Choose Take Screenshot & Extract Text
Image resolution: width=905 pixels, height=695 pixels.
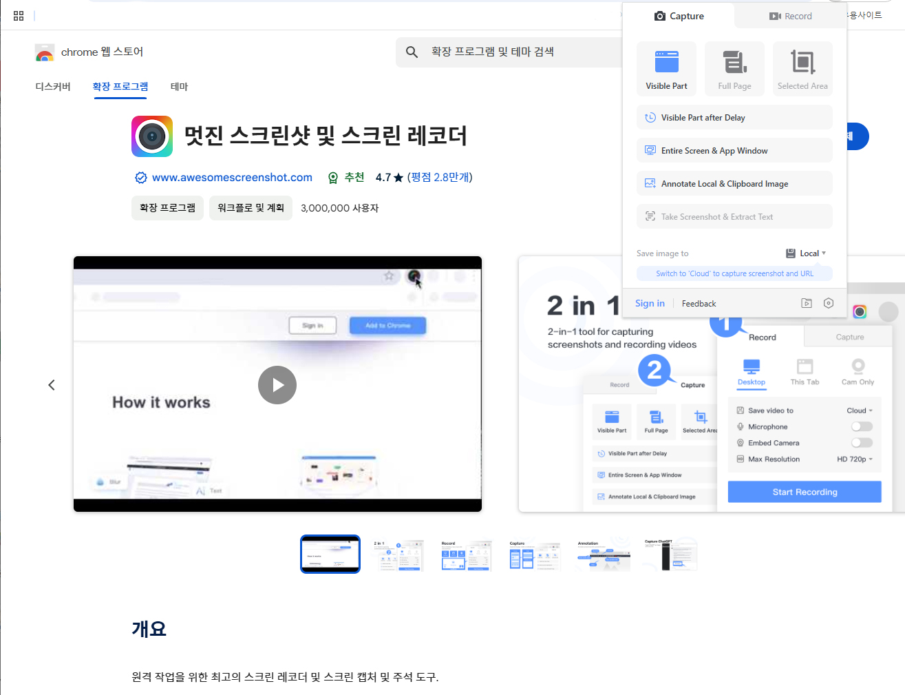coord(734,216)
